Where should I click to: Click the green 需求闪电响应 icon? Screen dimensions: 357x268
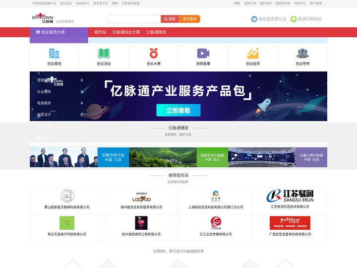pyautogui.click(x=294, y=19)
